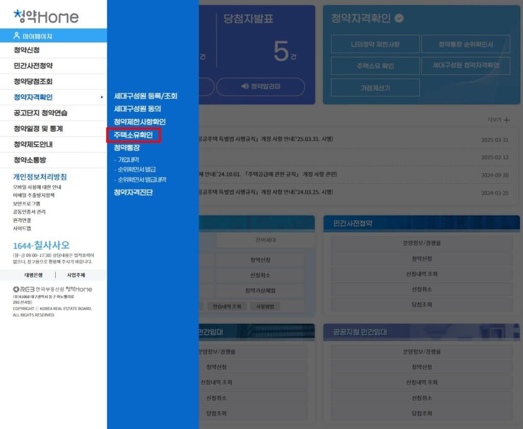Click 청약통장 순위확인서 button
The image size is (523, 429).
coord(466,44)
